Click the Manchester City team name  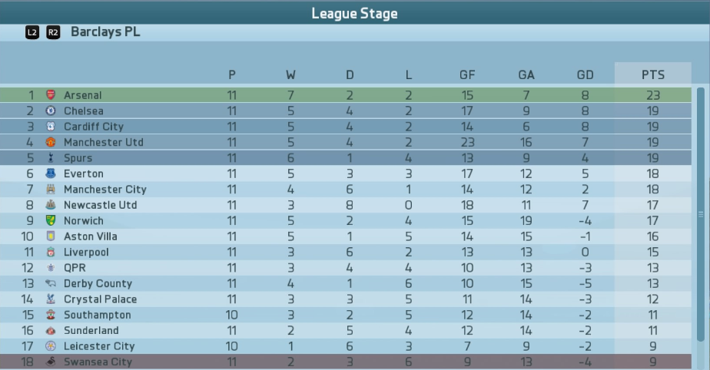tap(105, 189)
